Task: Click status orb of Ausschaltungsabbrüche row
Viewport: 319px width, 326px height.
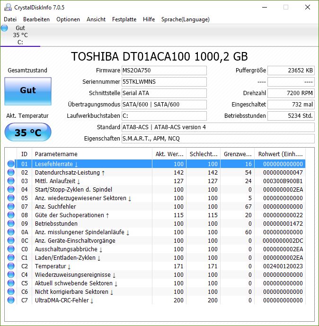Action: click(x=11, y=249)
